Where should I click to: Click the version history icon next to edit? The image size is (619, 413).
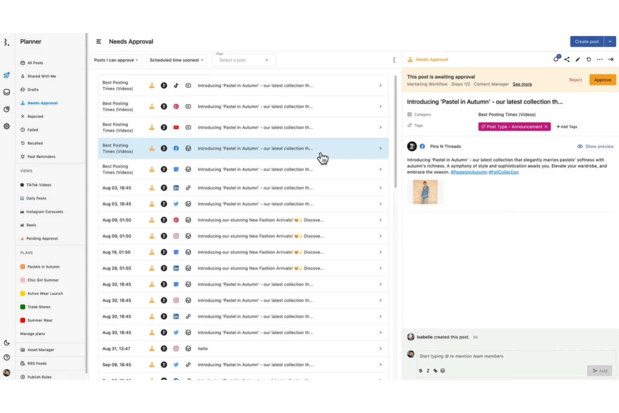tap(588, 59)
